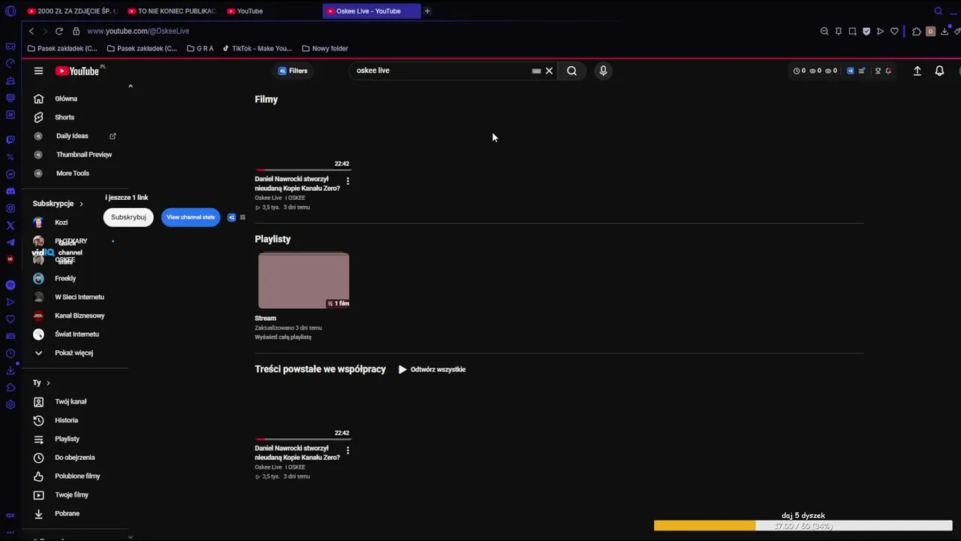This screenshot has width=961, height=541.
Task: Click View channel stats button
Action: tap(191, 217)
